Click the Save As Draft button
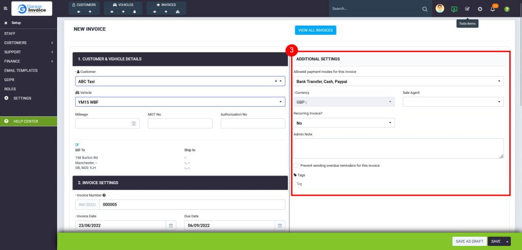This screenshot has height=250, width=522. (469, 241)
